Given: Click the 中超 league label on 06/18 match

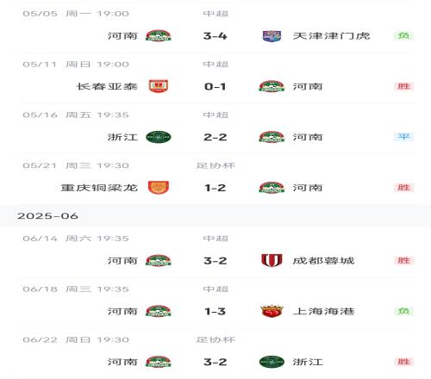Looking at the screenshot, I should (215, 289).
